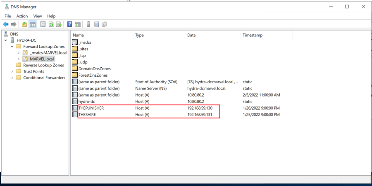372x186 pixels.
Task: Open Properties from the toolbar
Action: point(43,24)
